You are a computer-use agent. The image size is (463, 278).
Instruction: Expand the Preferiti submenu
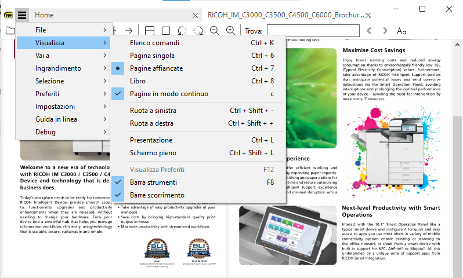pyautogui.click(x=63, y=94)
